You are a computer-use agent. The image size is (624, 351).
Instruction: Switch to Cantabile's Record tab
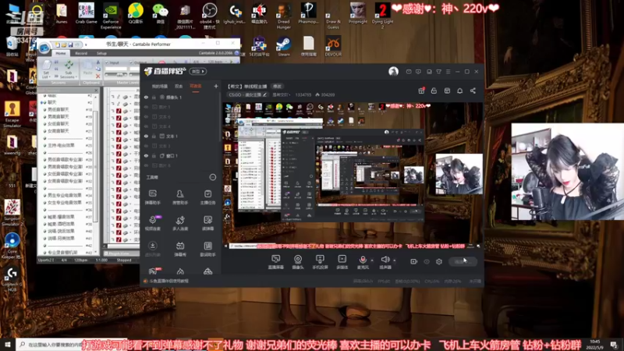click(x=81, y=53)
